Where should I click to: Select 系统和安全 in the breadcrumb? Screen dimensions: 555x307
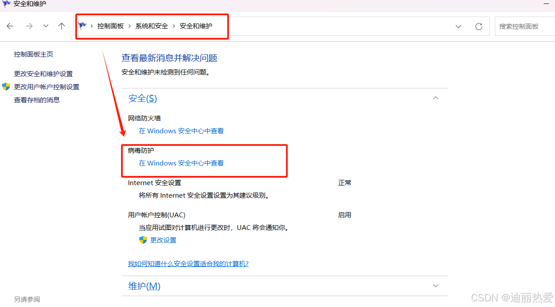pyautogui.click(x=151, y=26)
